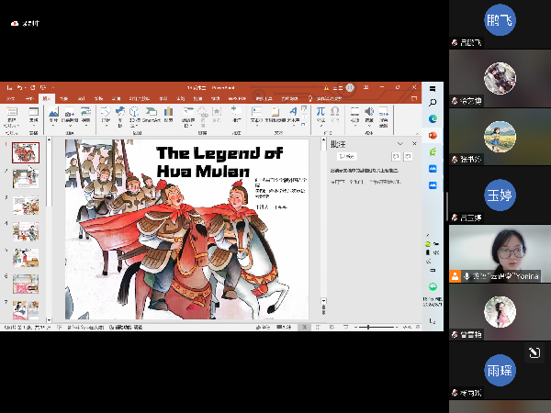Switch to Reading view
The width and height of the screenshot is (551, 413).
pyautogui.click(x=332, y=328)
